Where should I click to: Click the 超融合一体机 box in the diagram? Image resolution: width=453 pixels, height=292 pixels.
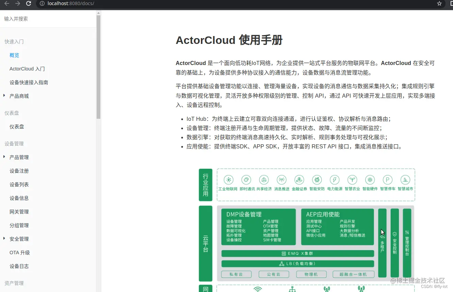coord(354,274)
